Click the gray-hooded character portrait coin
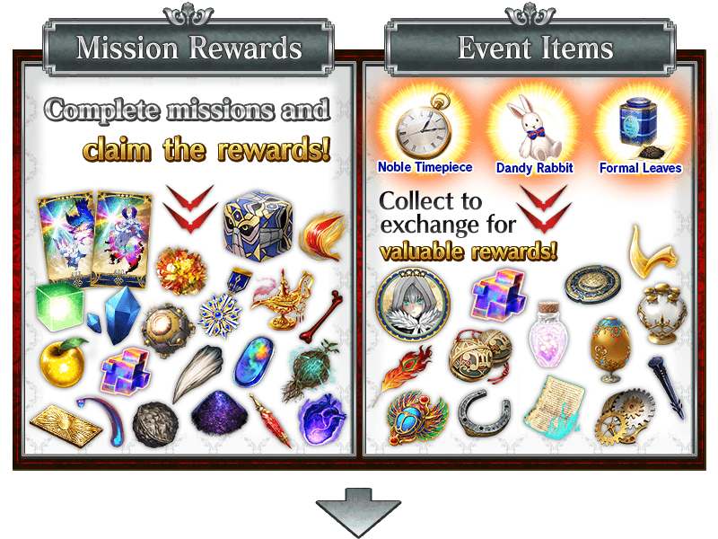The image size is (718, 539). (x=413, y=305)
